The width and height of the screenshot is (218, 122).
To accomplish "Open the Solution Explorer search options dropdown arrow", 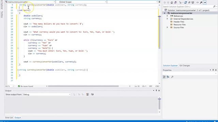I will (217, 6).
